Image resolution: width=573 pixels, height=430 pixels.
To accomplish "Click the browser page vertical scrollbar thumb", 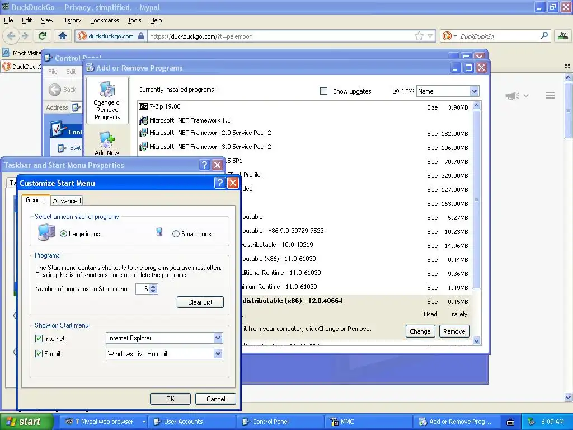I will (568, 110).
